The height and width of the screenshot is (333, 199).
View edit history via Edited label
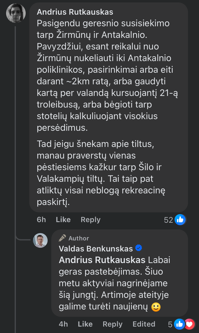coord(144,324)
